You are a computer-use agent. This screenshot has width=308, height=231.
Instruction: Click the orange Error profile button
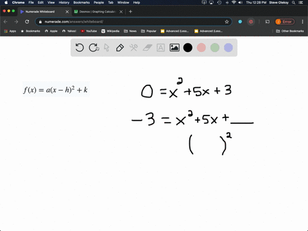point(285,22)
